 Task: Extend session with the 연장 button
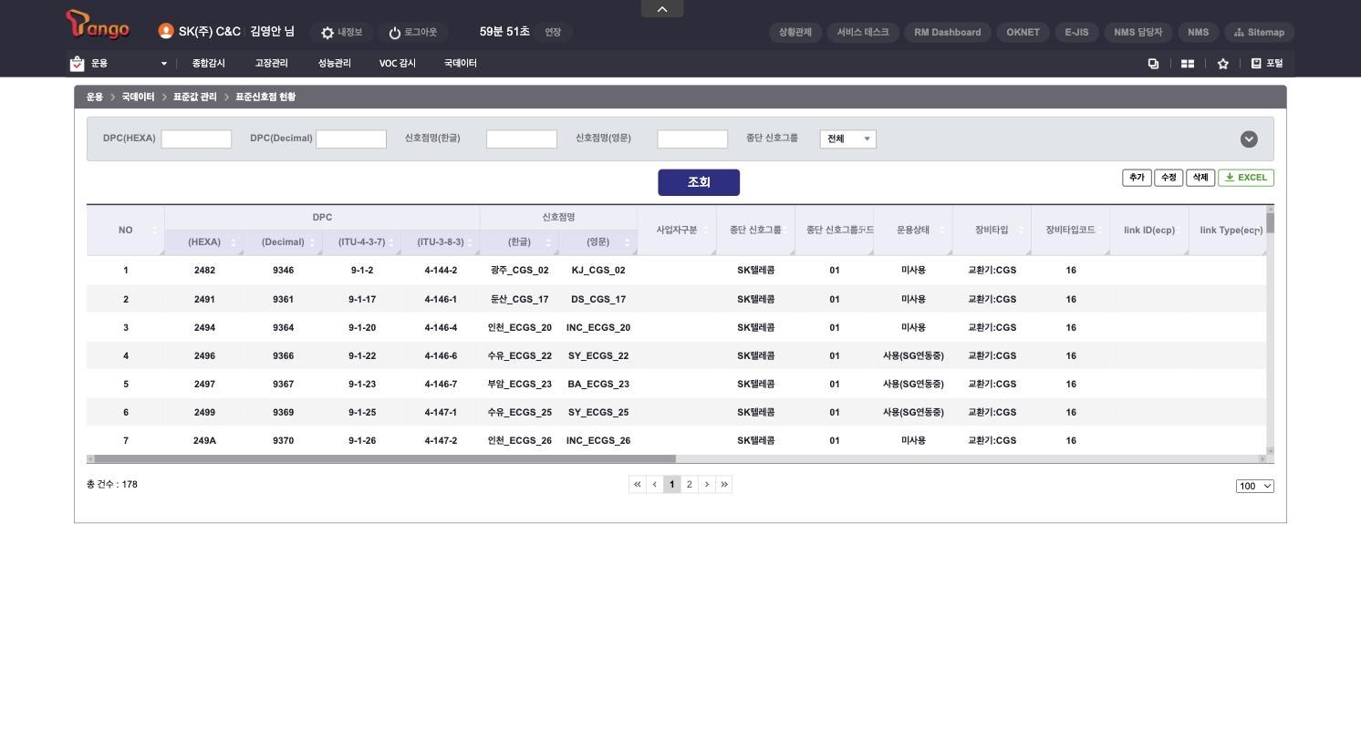click(553, 32)
